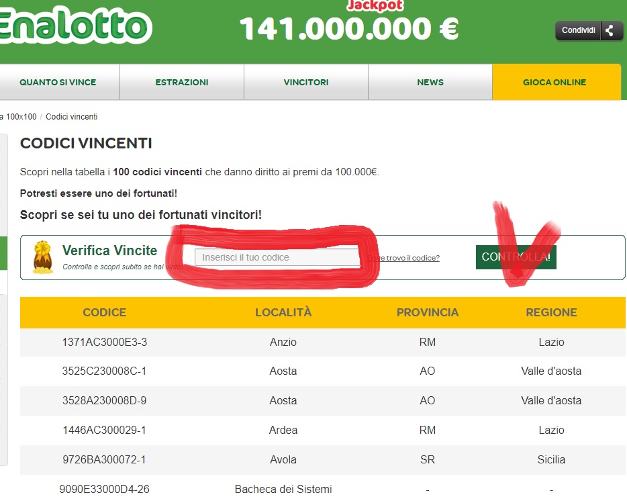
Task: Click the Codice column header
Action: click(x=104, y=312)
